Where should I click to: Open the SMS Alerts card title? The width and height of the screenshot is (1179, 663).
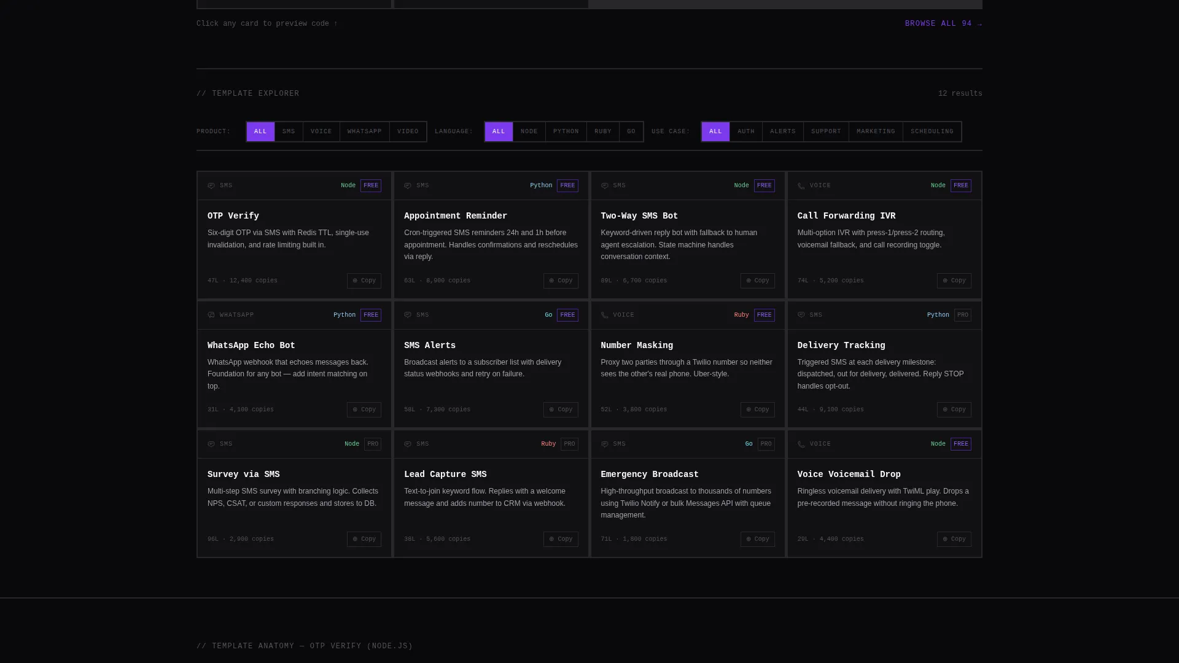pyautogui.click(x=430, y=346)
